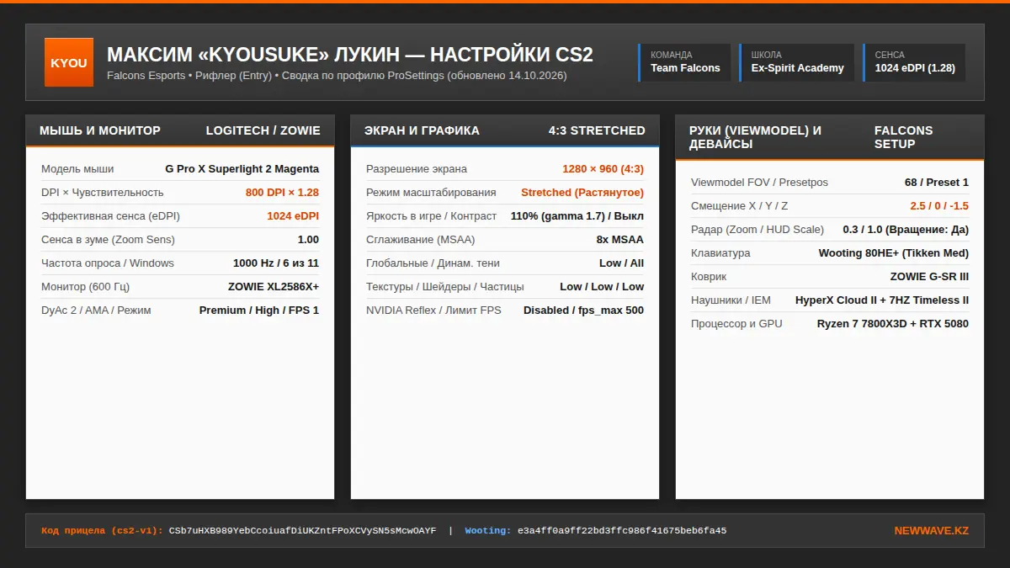1010x568 pixels.
Task: Click the FALCONS SETUP header tag
Action: (904, 137)
